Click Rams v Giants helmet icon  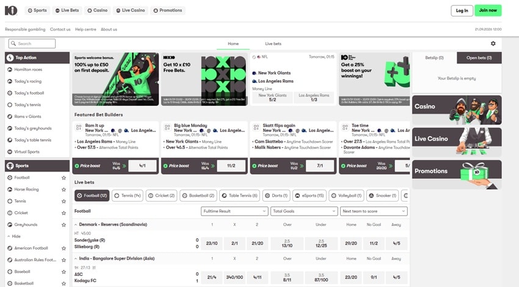[x=10, y=117]
